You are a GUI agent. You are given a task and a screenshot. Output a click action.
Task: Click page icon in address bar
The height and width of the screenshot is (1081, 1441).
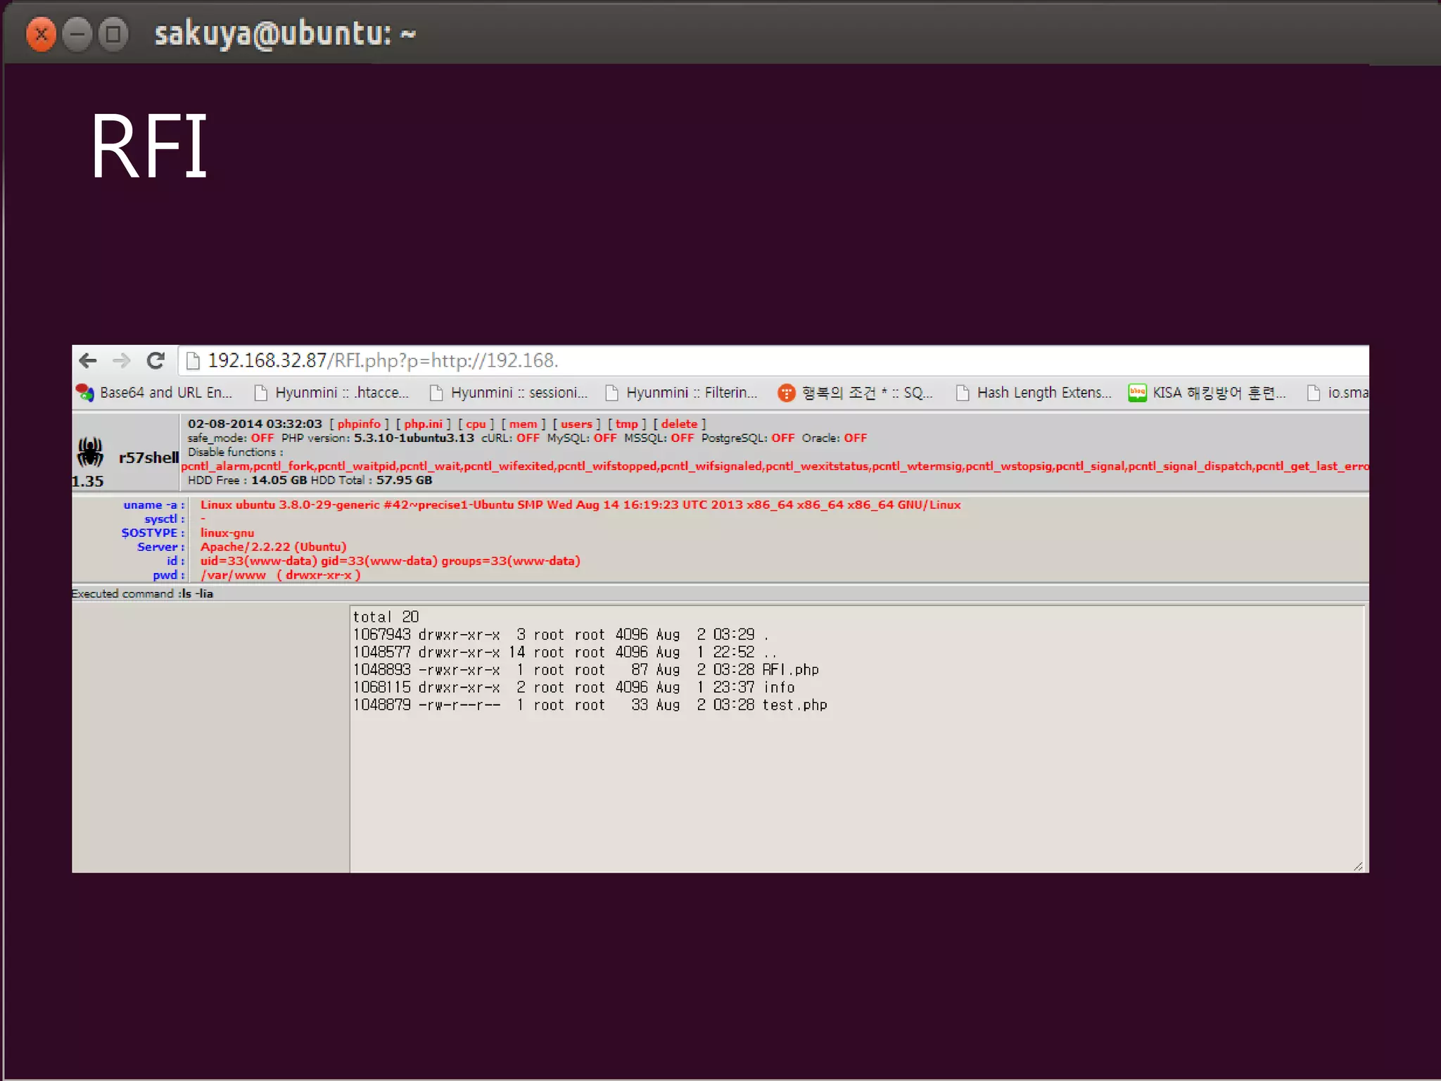(193, 361)
